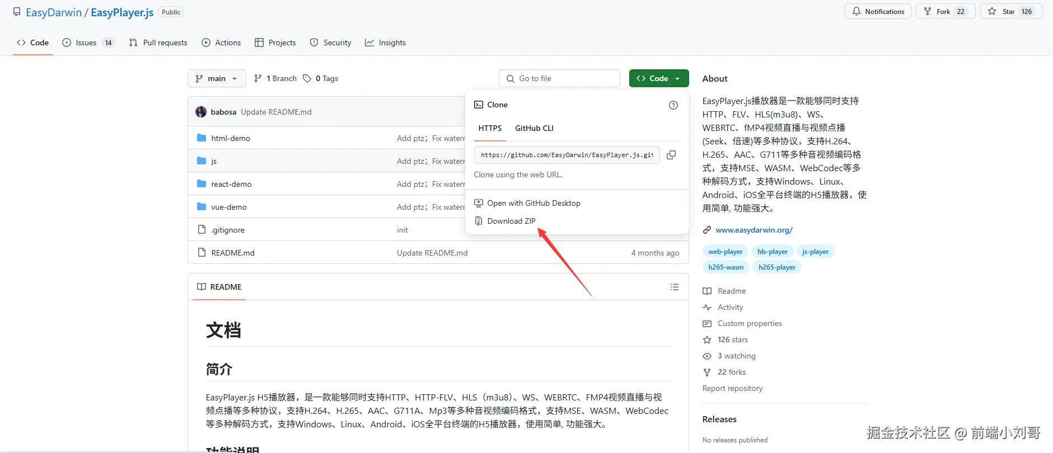Click the js folder icon
The height and width of the screenshot is (453, 1053).
(202, 161)
